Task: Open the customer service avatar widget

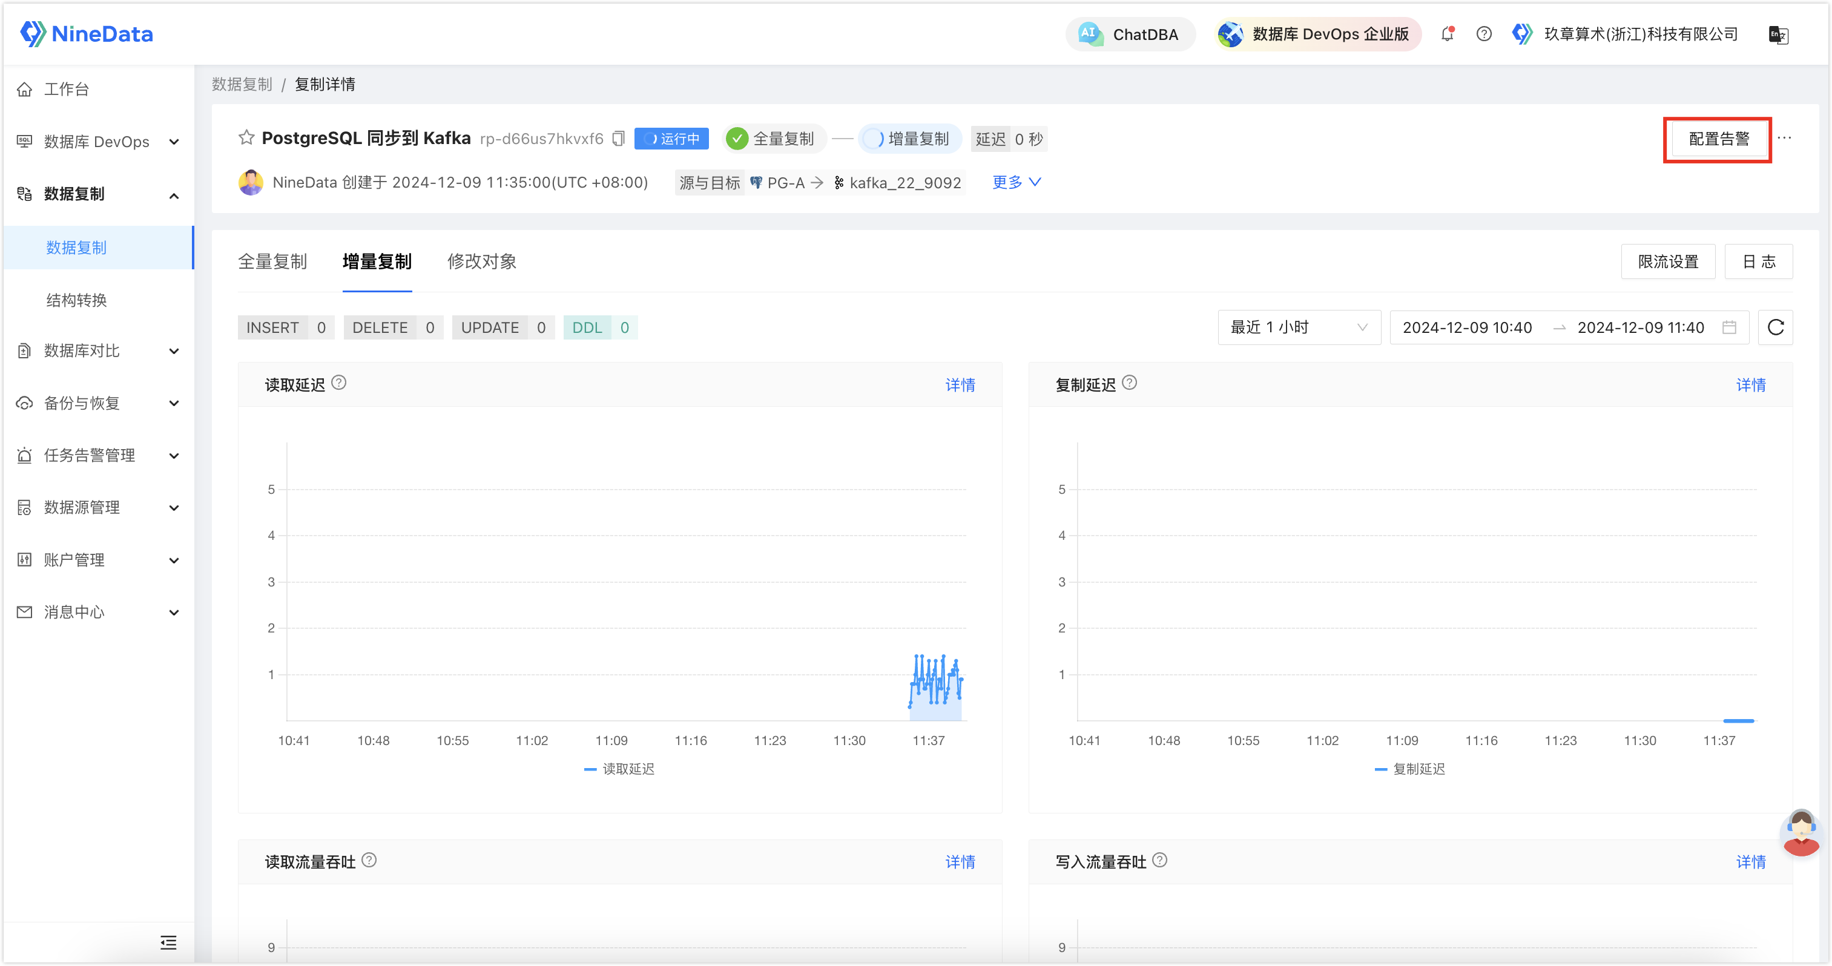Action: point(1800,833)
